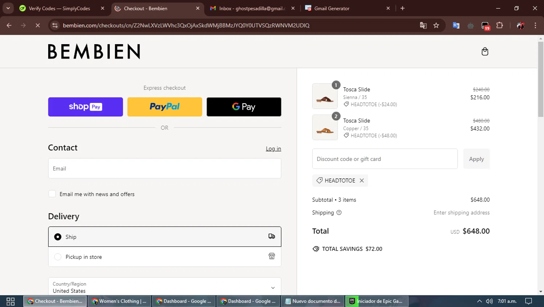Focus the Email input field
544x307 pixels.
point(165,168)
